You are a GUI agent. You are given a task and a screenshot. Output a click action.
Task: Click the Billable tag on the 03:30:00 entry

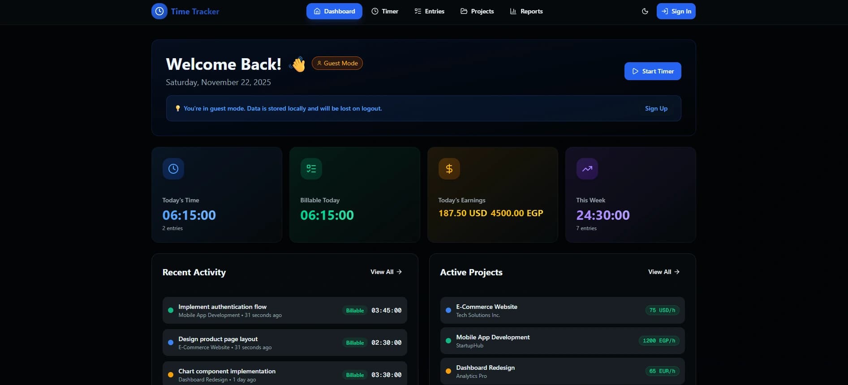pos(355,375)
